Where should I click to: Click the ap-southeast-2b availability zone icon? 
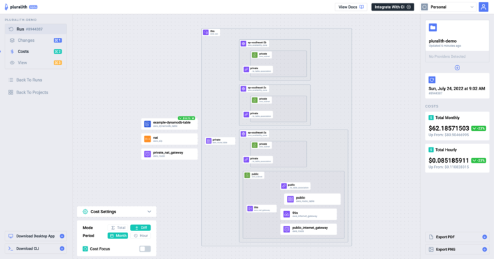tap(244, 44)
